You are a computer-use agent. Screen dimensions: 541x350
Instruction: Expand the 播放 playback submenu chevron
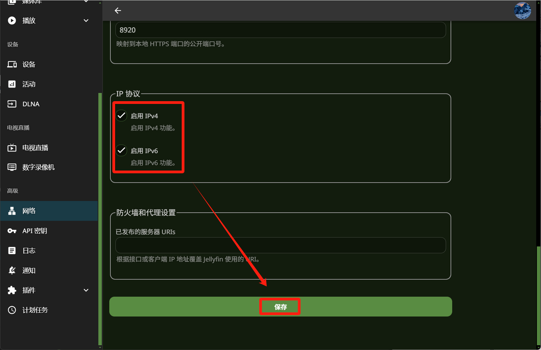(86, 21)
